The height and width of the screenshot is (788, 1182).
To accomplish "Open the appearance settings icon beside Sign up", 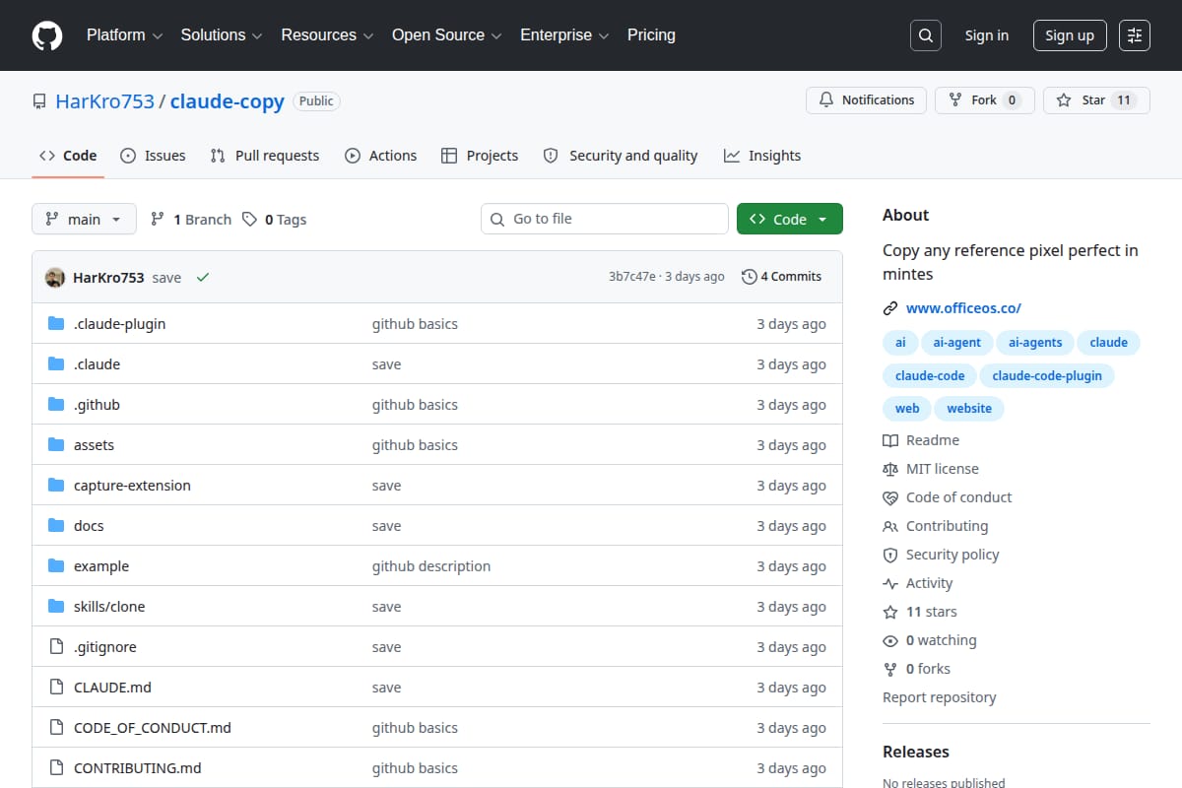I will [x=1135, y=35].
